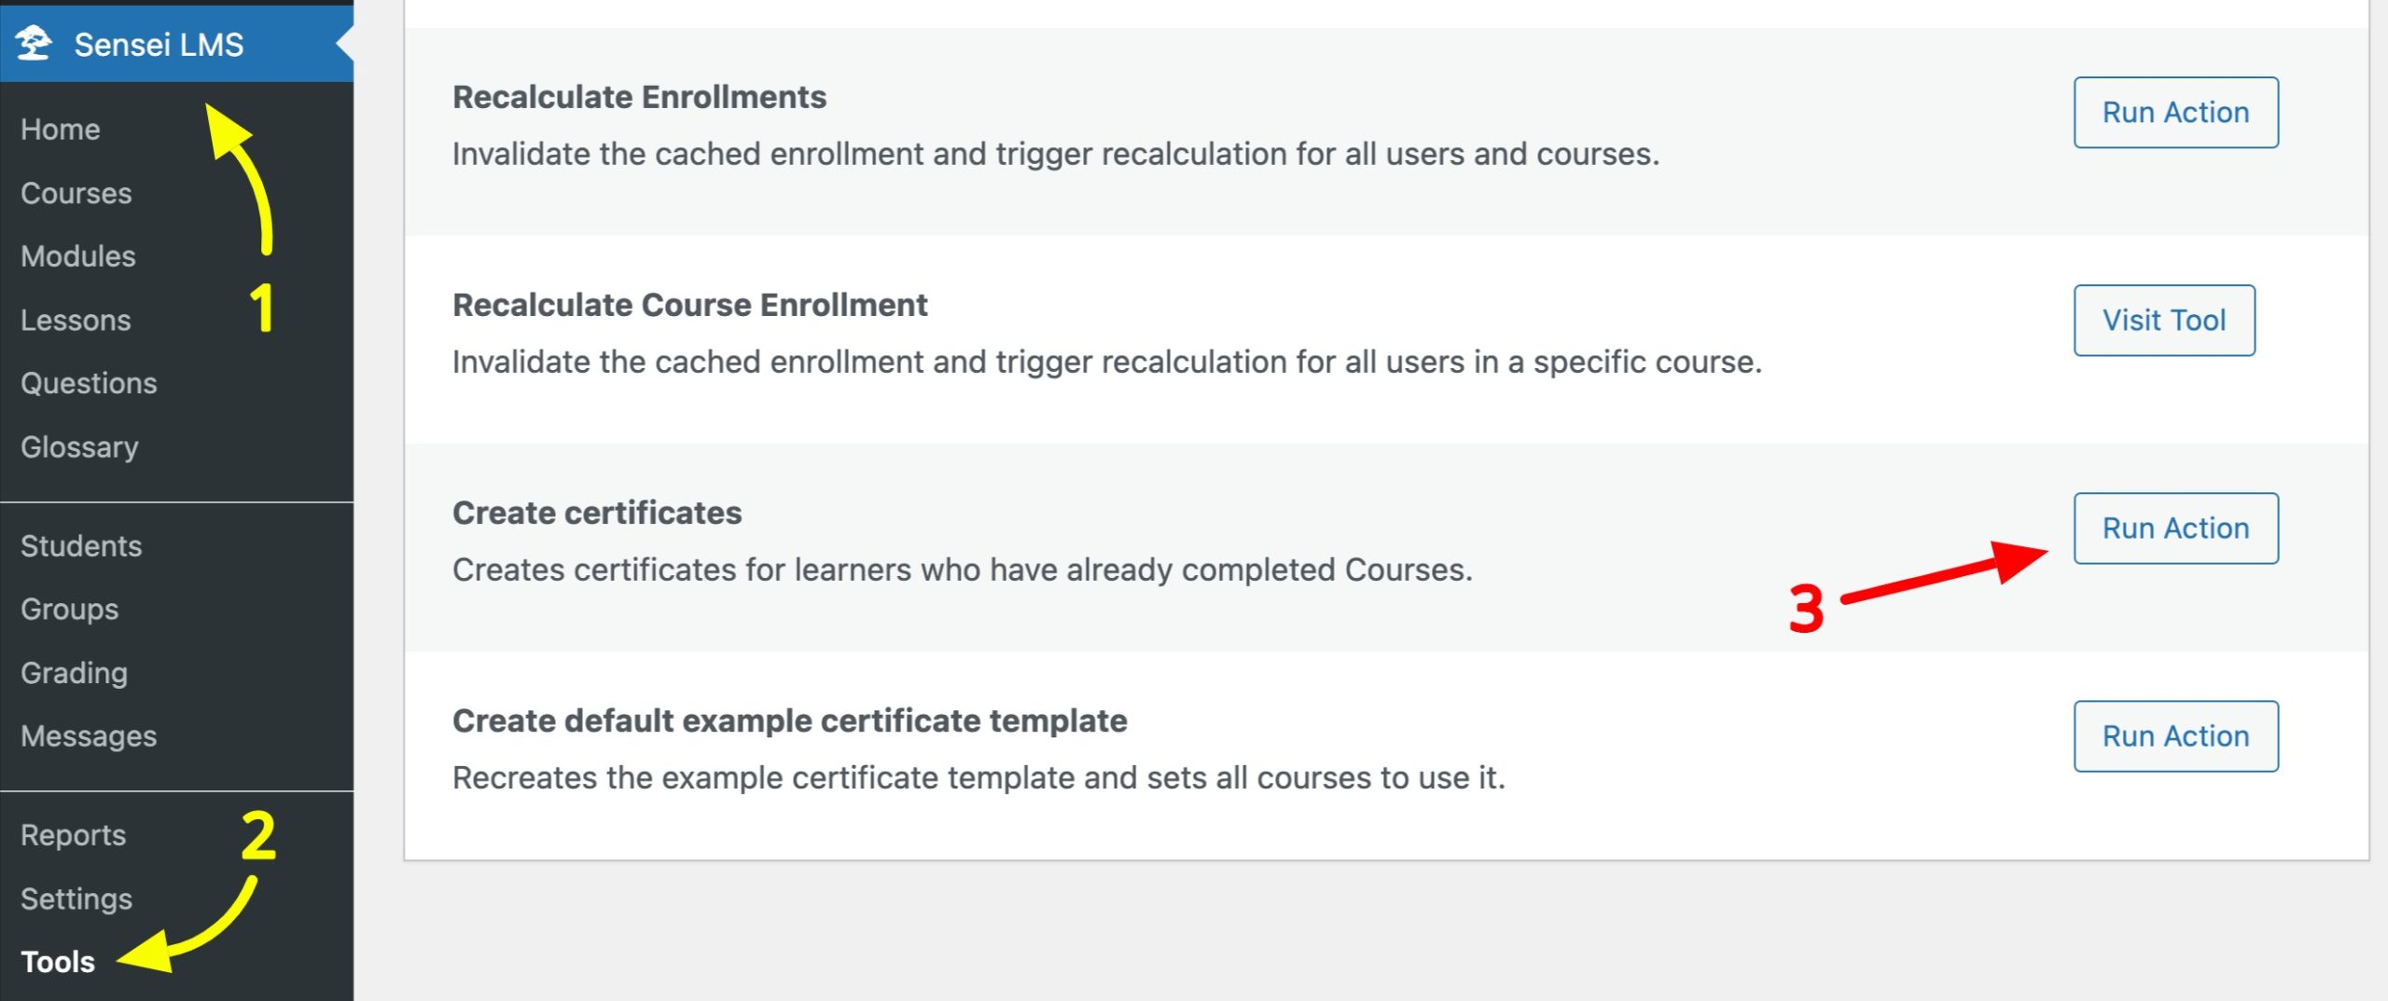Image resolution: width=2388 pixels, height=1001 pixels.
Task: Open the Students menu item
Action: [81, 546]
